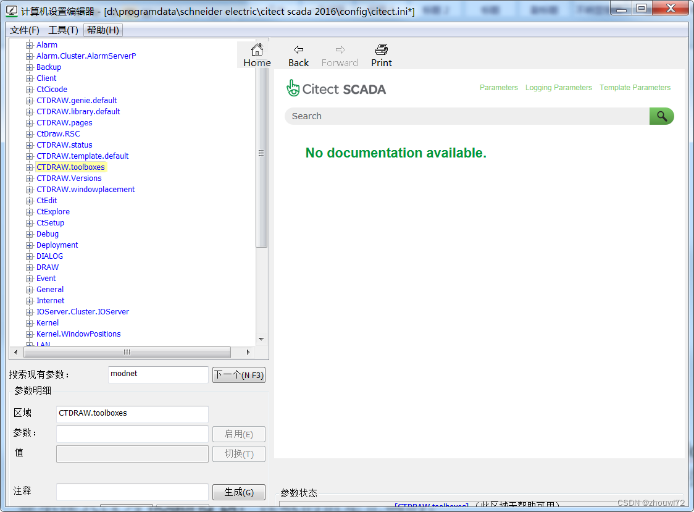Select the CTDRAW.toolboxes tree item

(x=70, y=167)
